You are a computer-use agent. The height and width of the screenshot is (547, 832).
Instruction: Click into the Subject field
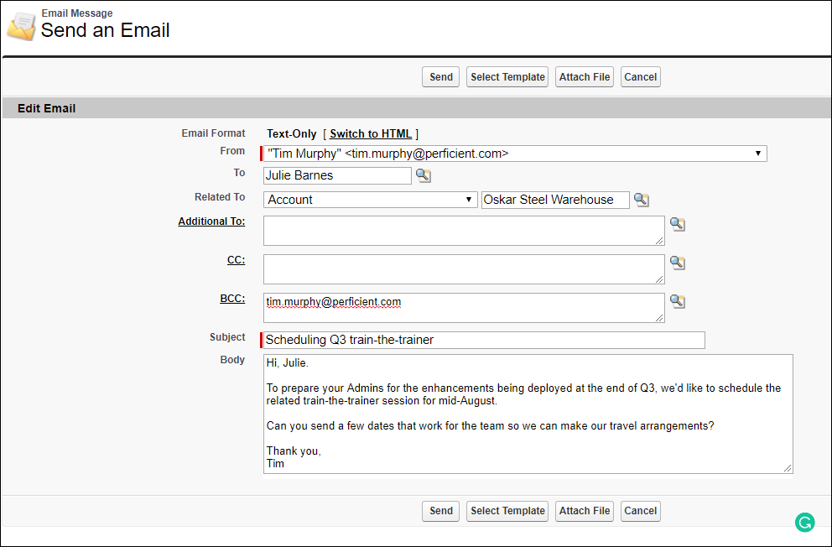click(x=484, y=340)
